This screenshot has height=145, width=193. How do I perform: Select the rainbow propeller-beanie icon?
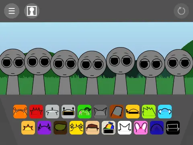pos(109,128)
